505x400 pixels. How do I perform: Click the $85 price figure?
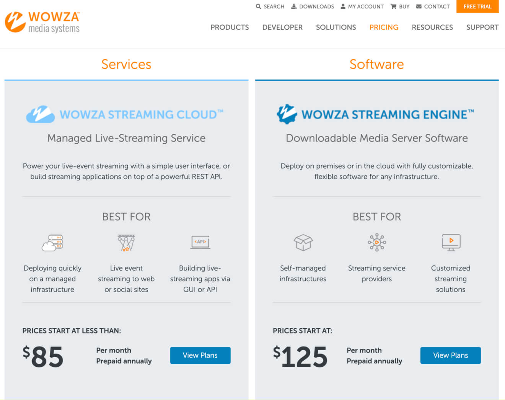coord(43,356)
